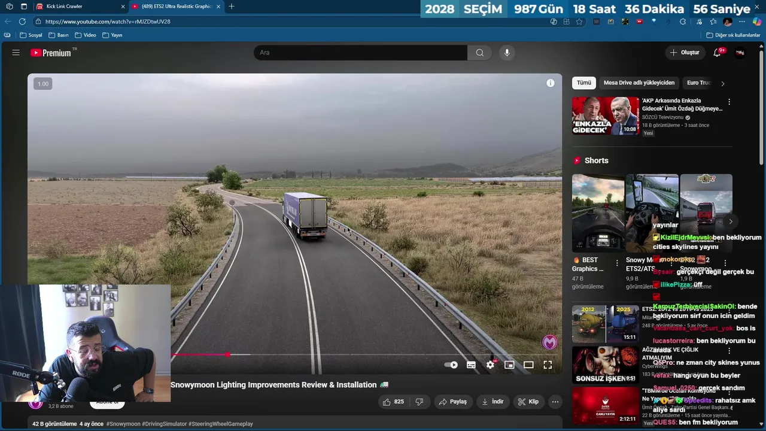Show more filter chips with arrow
The height and width of the screenshot is (431, 766).
tap(722, 83)
